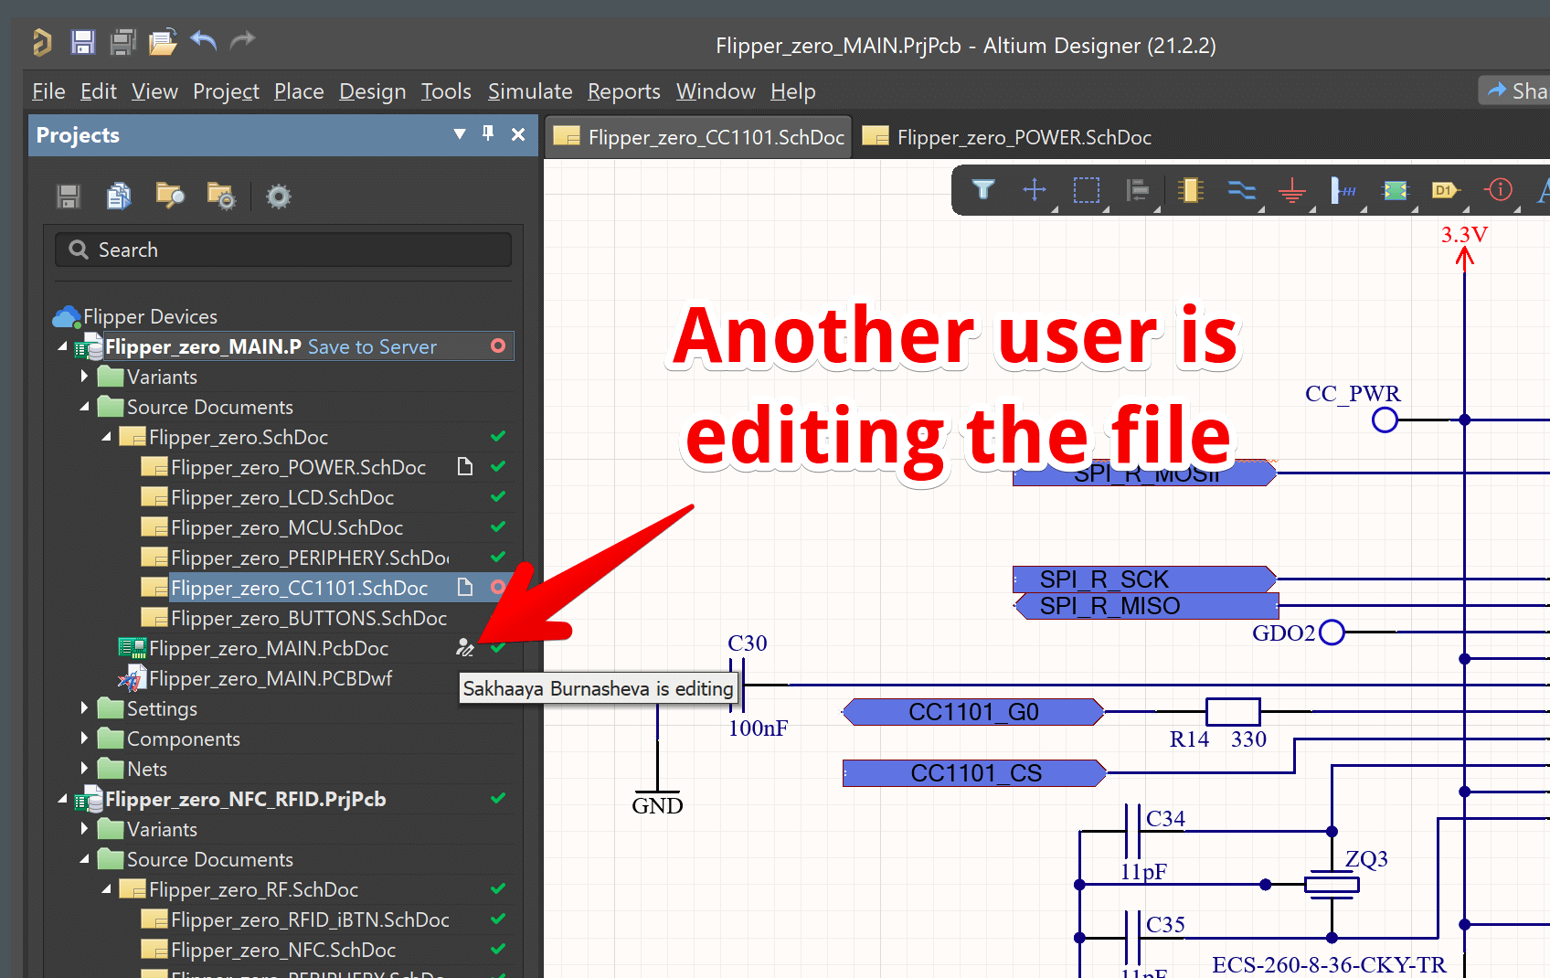The height and width of the screenshot is (978, 1550).
Task: Click the Place Wire tool in the active bar
Action: coord(1241,190)
